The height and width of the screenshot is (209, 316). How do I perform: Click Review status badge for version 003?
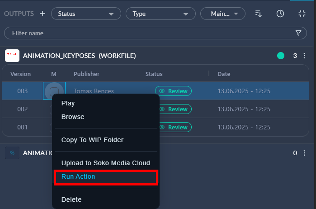tap(173, 91)
